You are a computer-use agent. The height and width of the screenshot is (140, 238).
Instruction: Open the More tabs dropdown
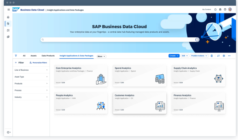coord(101,56)
